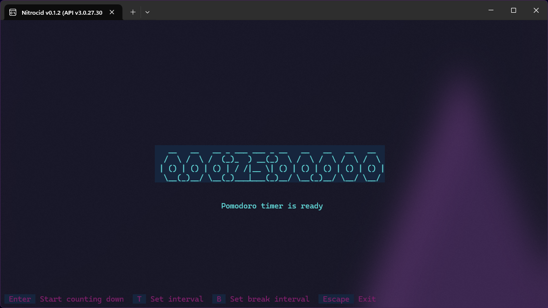Click the terminal icon on the Nitrocid tab
The width and height of the screenshot is (548, 308).
(13, 12)
